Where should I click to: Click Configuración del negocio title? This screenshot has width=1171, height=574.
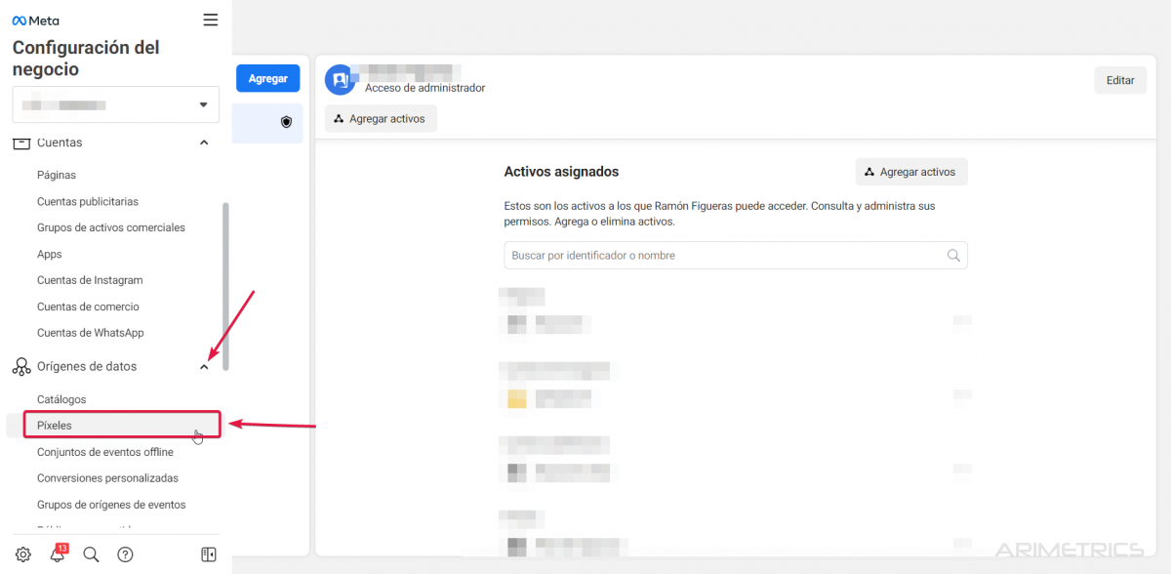86,59
